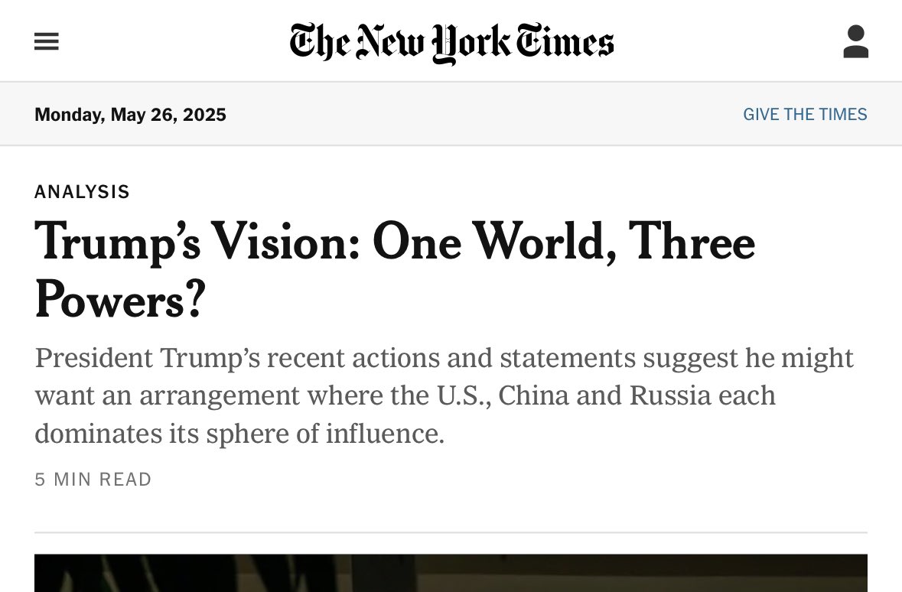Click the article summary paragraph
Image resolution: width=902 pixels, height=592 pixels.
click(x=444, y=395)
